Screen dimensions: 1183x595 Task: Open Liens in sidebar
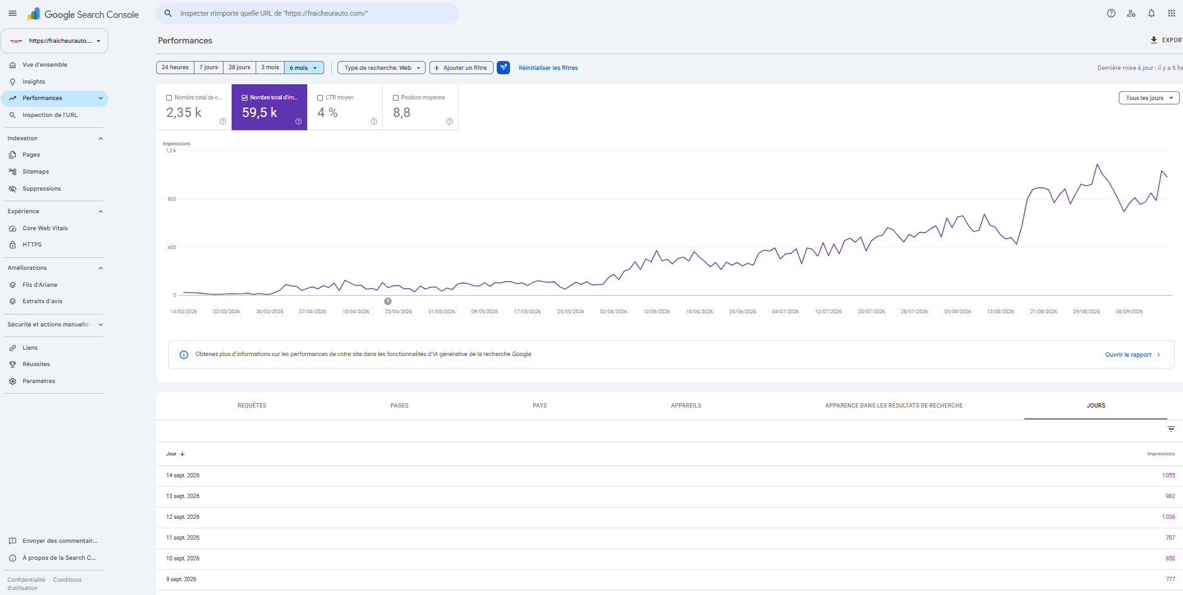[x=54, y=348]
